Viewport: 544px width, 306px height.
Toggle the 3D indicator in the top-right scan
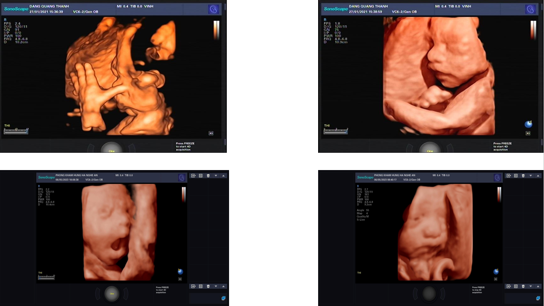[x=528, y=133]
